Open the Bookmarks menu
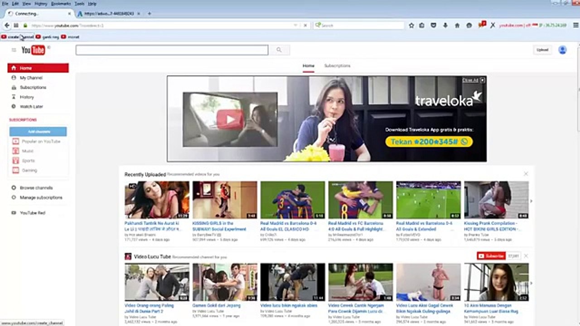580x326 pixels. [x=61, y=4]
